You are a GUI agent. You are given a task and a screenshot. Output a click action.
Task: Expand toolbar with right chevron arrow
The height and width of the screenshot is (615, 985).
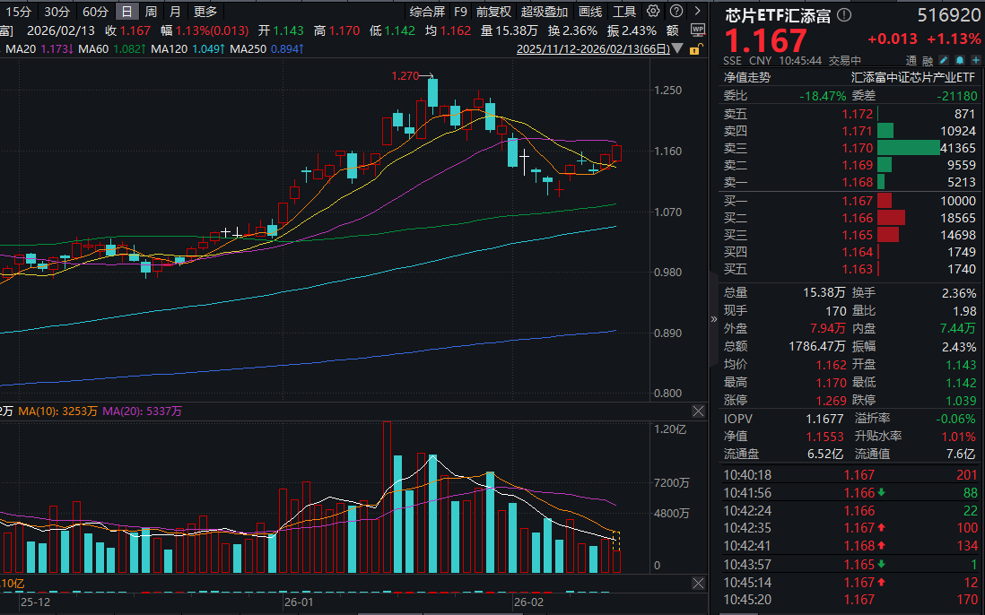pyautogui.click(x=697, y=12)
